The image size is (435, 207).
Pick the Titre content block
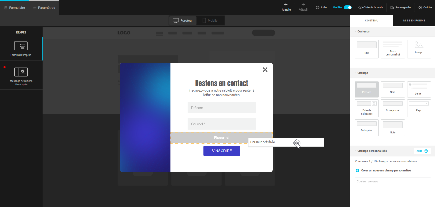(x=366, y=49)
